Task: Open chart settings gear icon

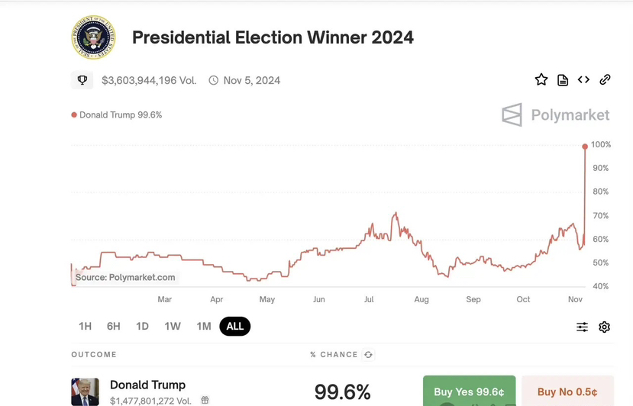Action: pyautogui.click(x=604, y=327)
